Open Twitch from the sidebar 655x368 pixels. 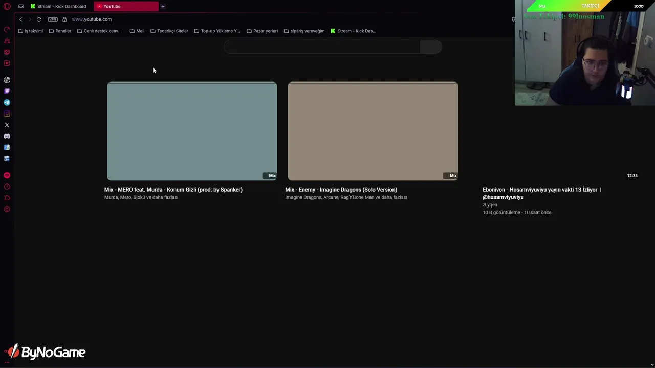tap(7, 91)
